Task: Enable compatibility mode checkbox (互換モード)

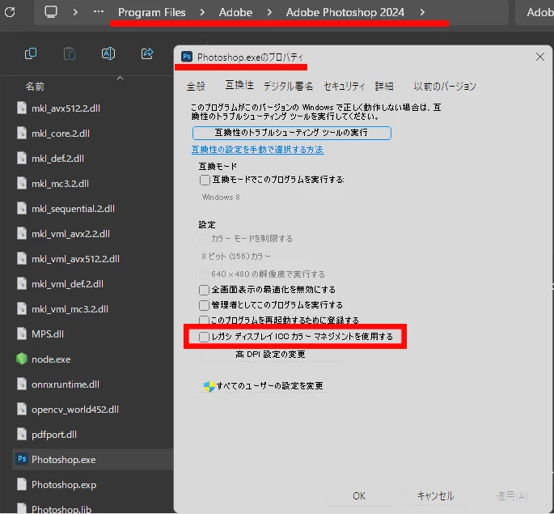Action: tap(205, 180)
